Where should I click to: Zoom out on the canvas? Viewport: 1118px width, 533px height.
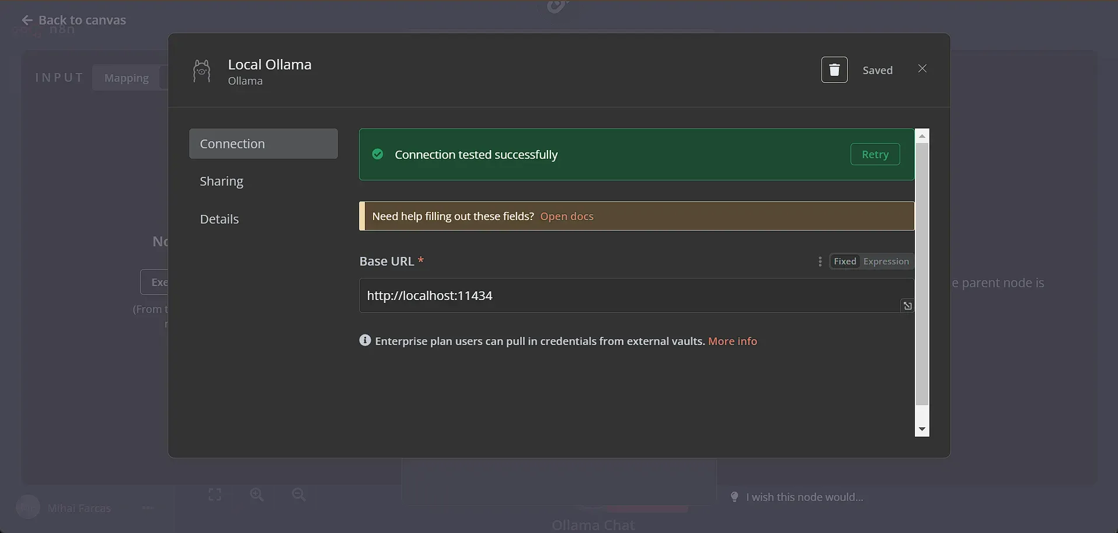tap(298, 494)
